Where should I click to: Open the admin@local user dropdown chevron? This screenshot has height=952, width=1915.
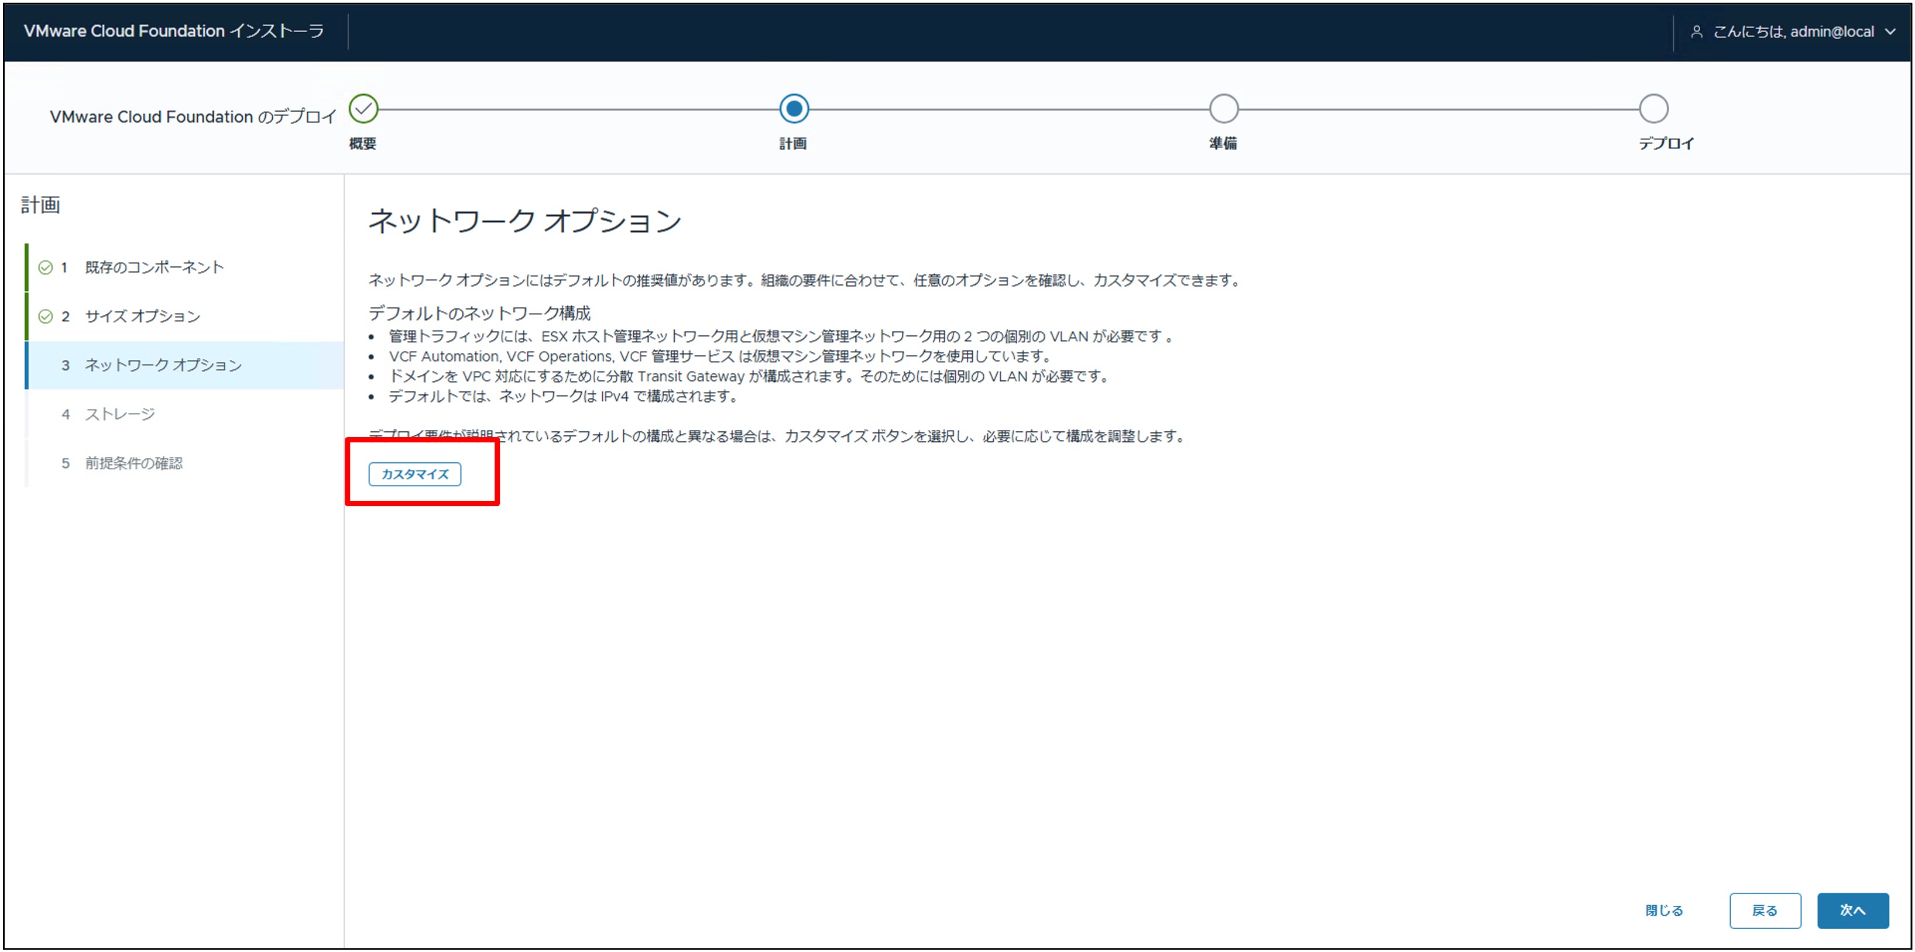(x=1889, y=31)
